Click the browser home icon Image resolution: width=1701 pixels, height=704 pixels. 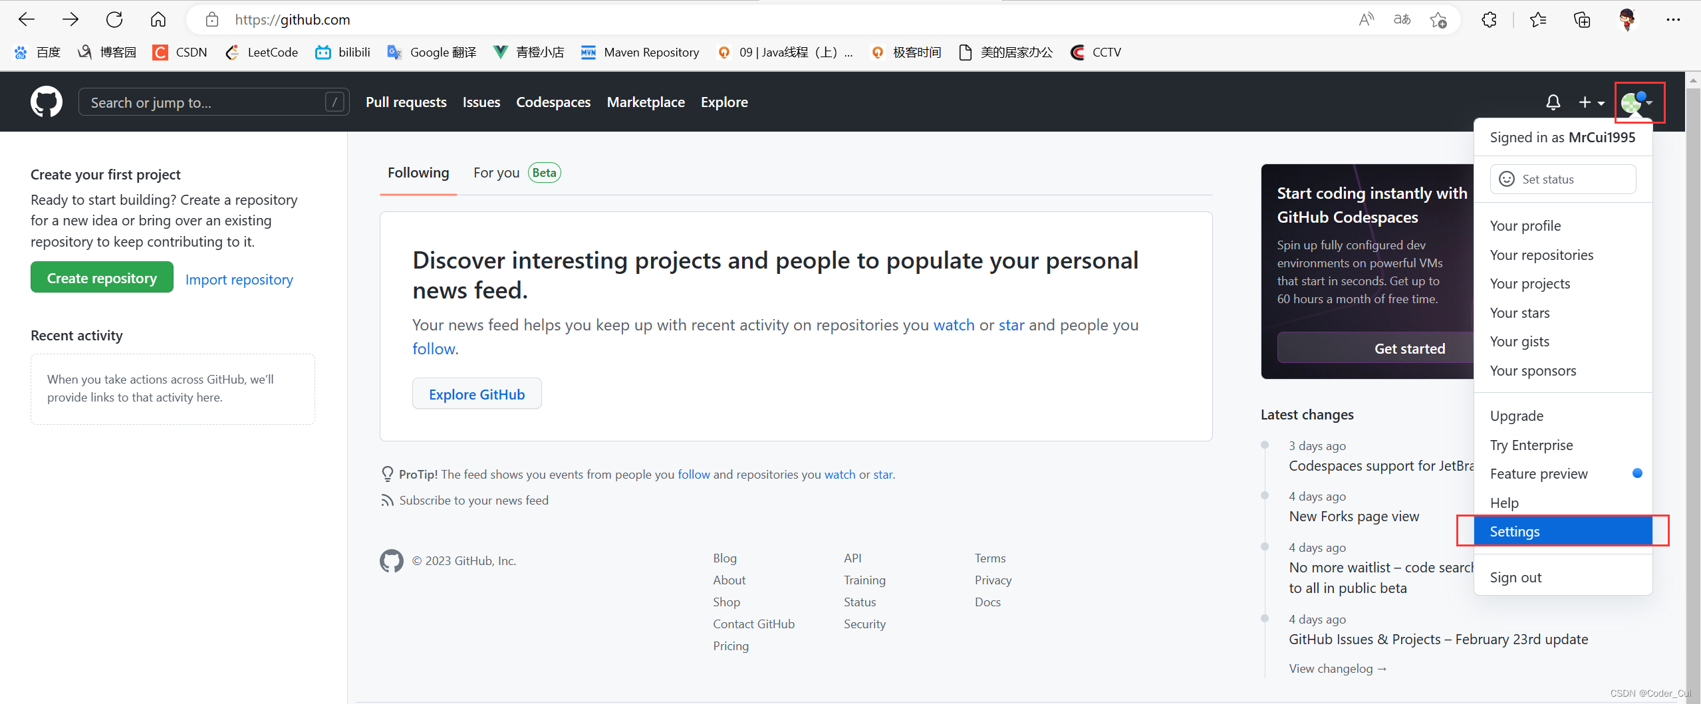(x=158, y=20)
